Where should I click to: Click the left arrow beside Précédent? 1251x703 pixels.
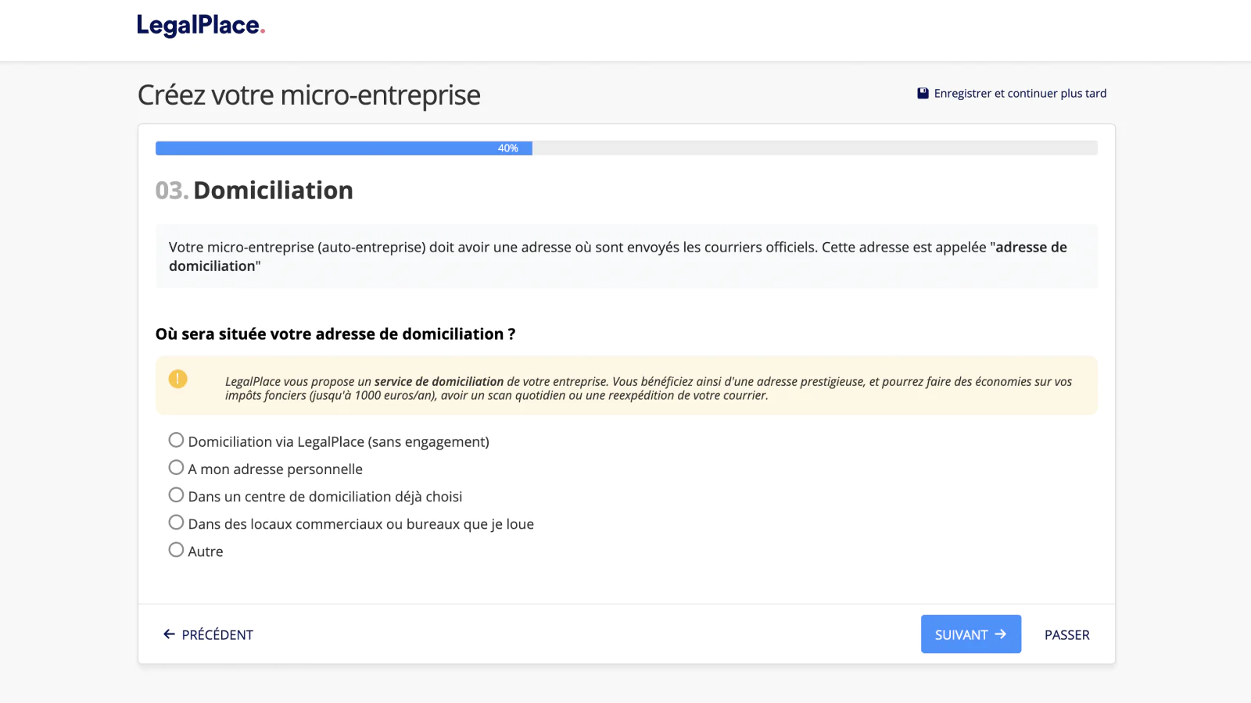point(169,634)
